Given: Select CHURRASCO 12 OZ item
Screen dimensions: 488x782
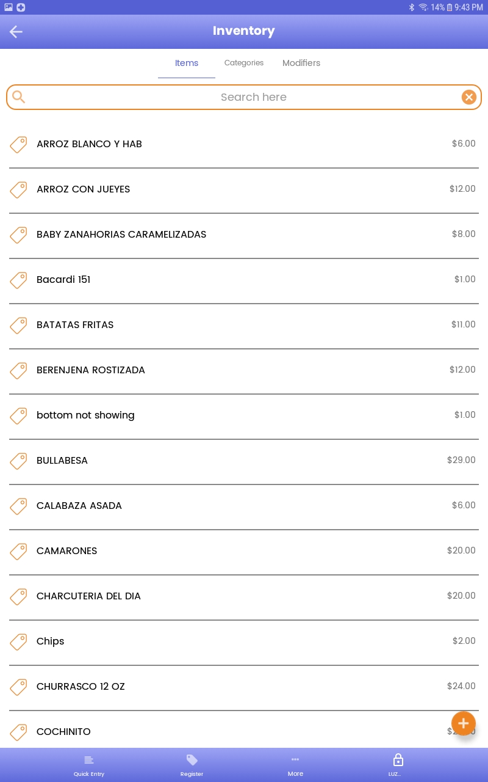Looking at the screenshot, I should [x=81, y=687].
